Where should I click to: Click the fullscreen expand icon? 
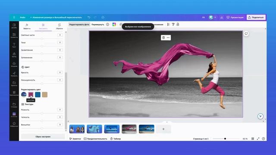[258, 139]
